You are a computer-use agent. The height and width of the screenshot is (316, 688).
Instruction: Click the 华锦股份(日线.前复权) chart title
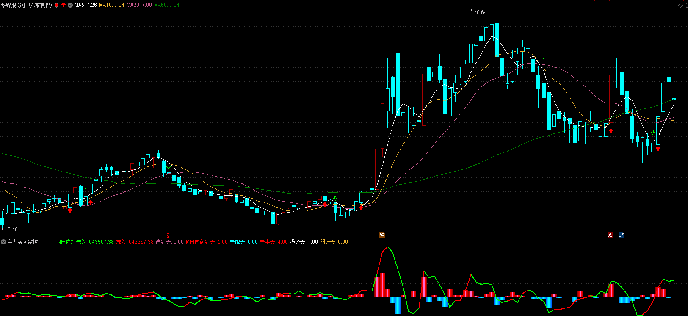(27, 5)
